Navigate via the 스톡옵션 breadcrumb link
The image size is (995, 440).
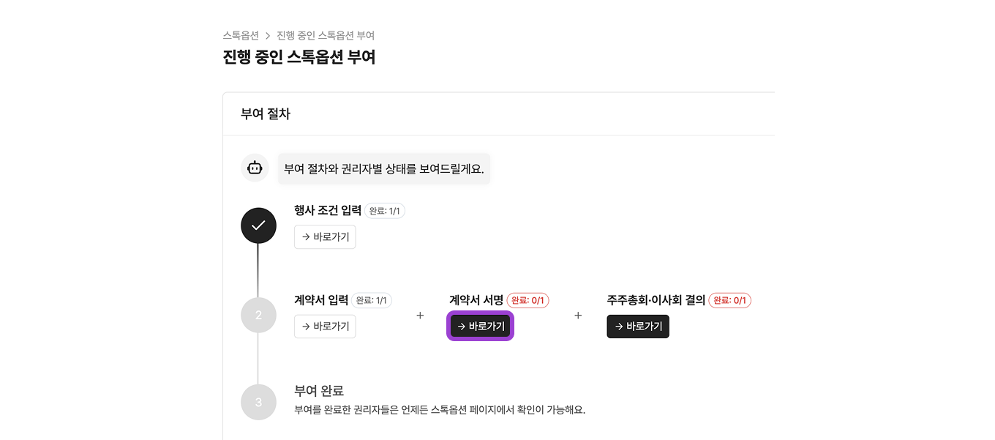click(x=241, y=35)
